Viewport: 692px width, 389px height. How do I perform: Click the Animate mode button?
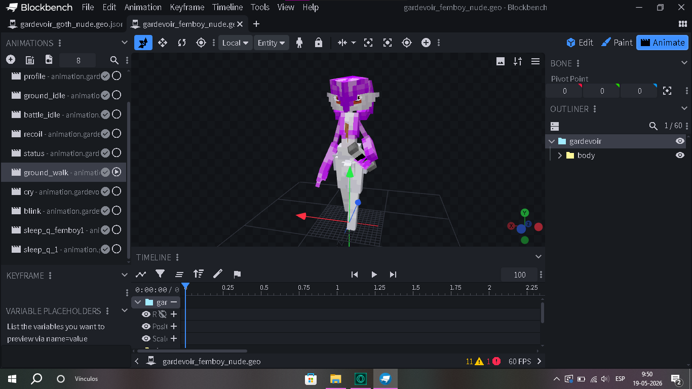click(663, 43)
